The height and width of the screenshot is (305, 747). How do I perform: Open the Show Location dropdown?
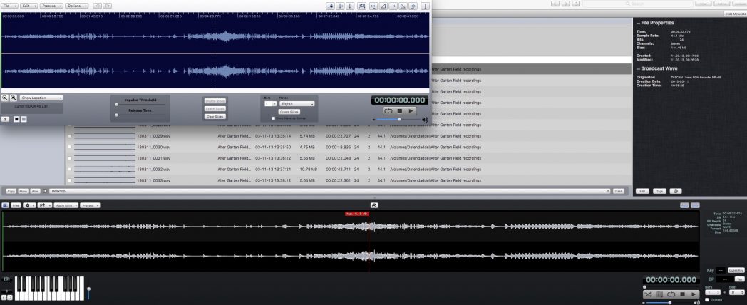point(41,98)
